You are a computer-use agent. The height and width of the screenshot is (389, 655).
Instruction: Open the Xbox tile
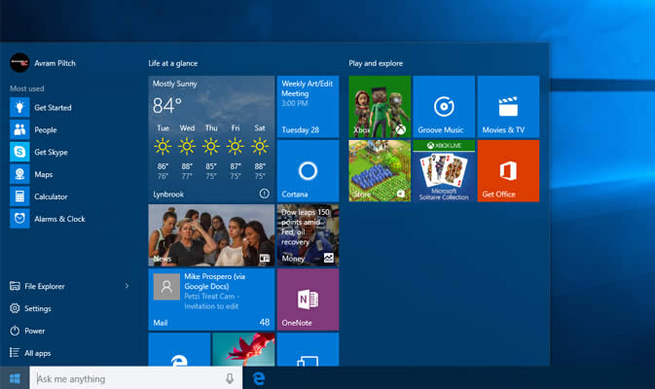click(380, 106)
